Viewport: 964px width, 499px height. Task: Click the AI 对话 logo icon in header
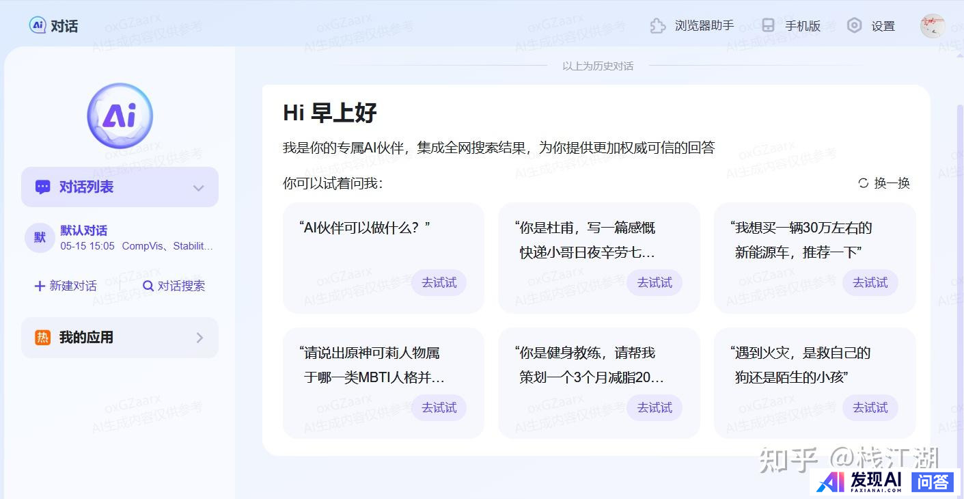(38, 25)
